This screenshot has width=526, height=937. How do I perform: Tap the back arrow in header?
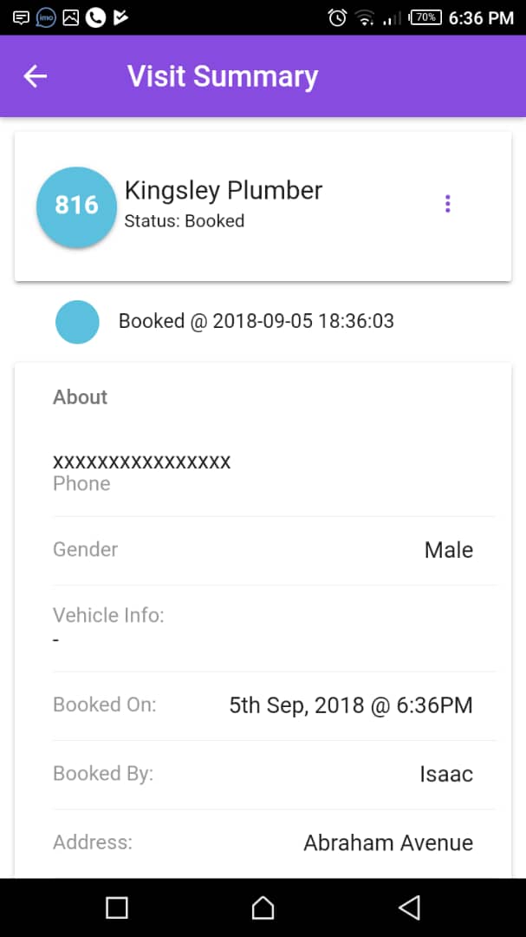(x=36, y=76)
